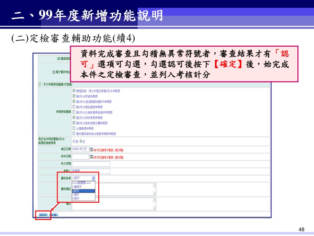Focus the empty 收件日期 date input
This screenshot has width=314, height=236.
pos(80,157)
